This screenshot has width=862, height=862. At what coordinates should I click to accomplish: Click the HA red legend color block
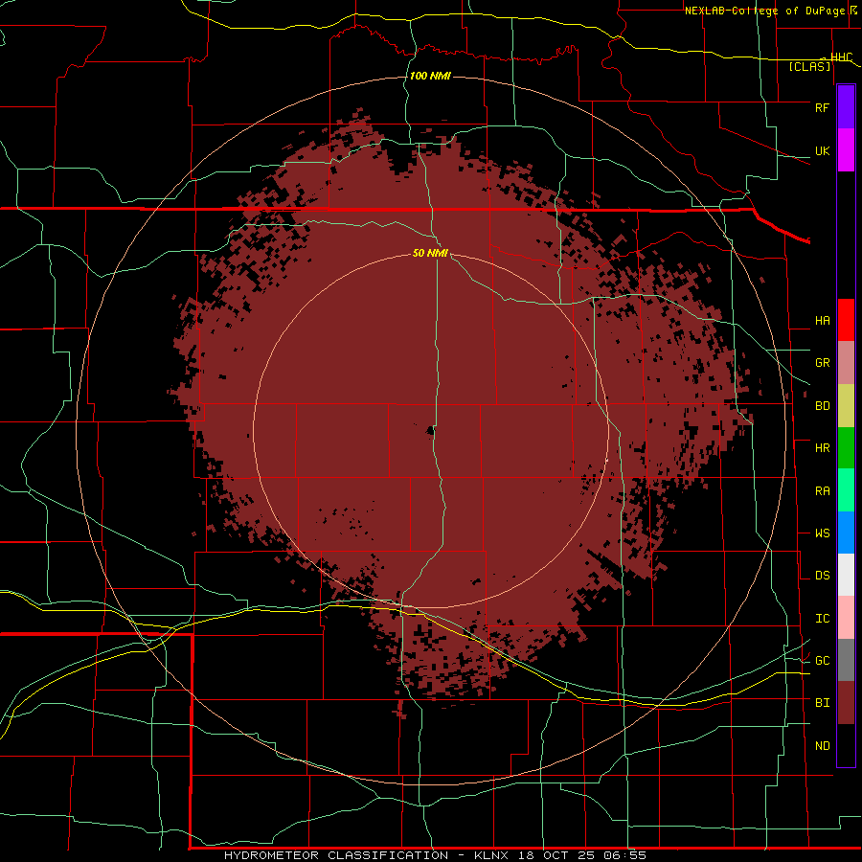[x=846, y=320]
